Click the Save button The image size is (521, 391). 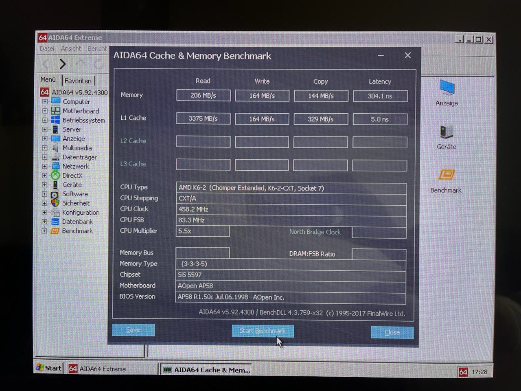coord(133,330)
